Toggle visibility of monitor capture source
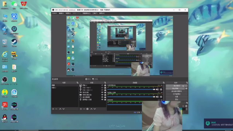Image resolution: width=233 pixels, height=131 pixels. point(102,97)
